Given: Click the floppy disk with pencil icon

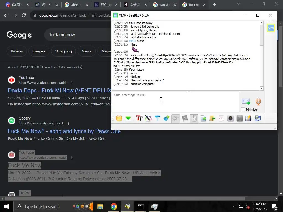Looking at the screenshot, I should [248, 118].
